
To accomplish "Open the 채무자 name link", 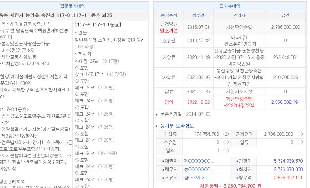I will pos(199,169).
